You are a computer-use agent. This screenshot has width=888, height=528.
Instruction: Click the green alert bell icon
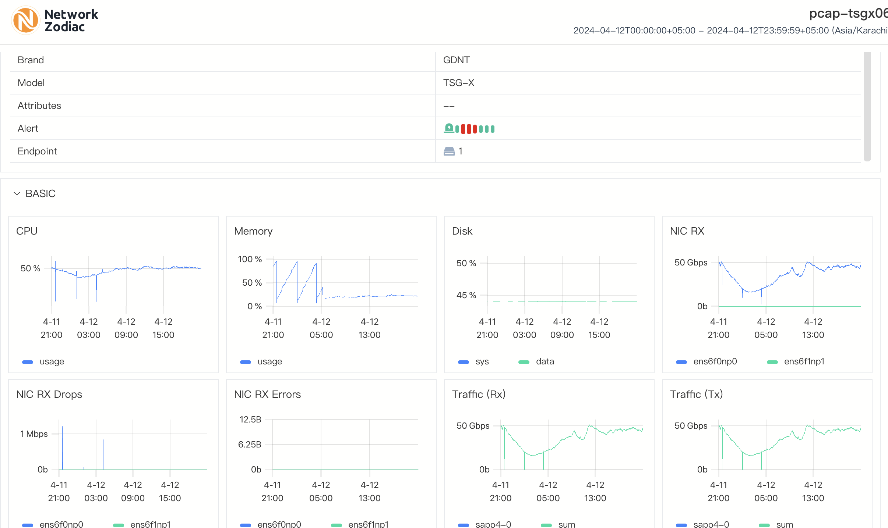pyautogui.click(x=449, y=128)
